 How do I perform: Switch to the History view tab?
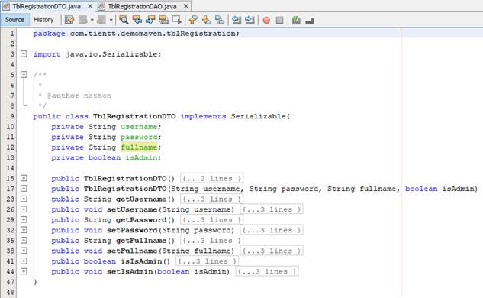click(43, 20)
